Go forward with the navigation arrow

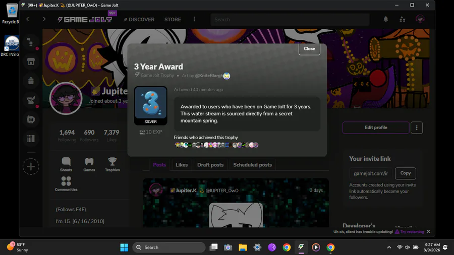pyautogui.click(x=44, y=19)
